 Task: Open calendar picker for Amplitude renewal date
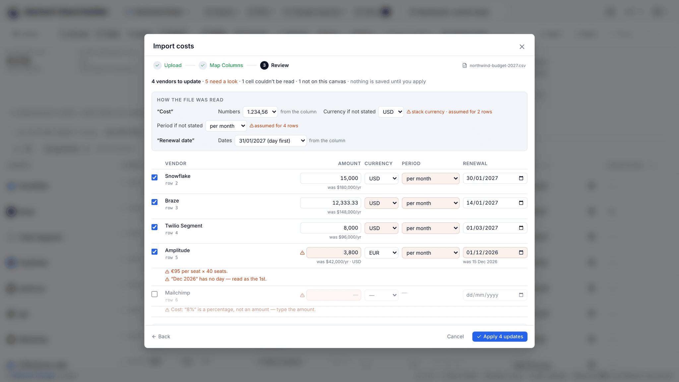(x=521, y=253)
